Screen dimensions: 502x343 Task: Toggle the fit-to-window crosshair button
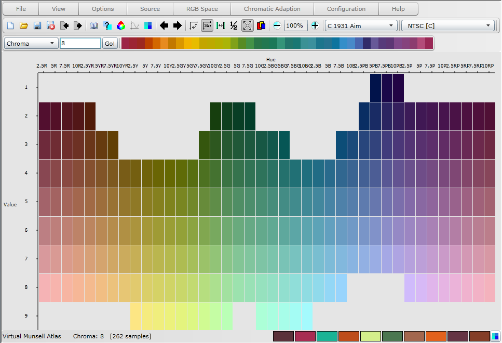246,25
